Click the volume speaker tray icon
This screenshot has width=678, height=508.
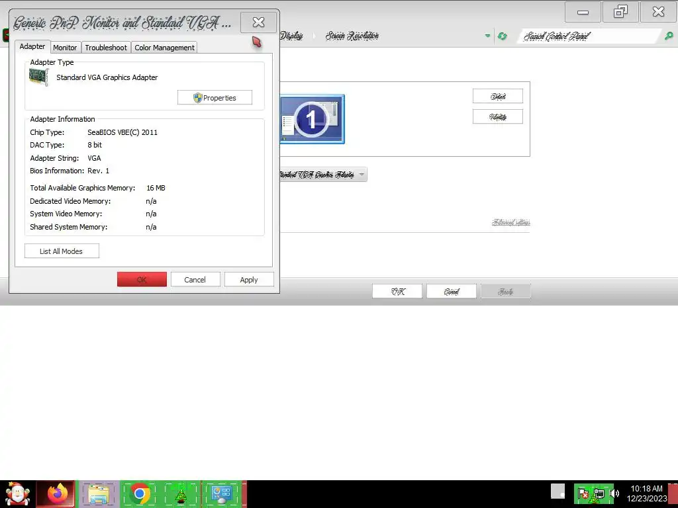tap(614, 493)
